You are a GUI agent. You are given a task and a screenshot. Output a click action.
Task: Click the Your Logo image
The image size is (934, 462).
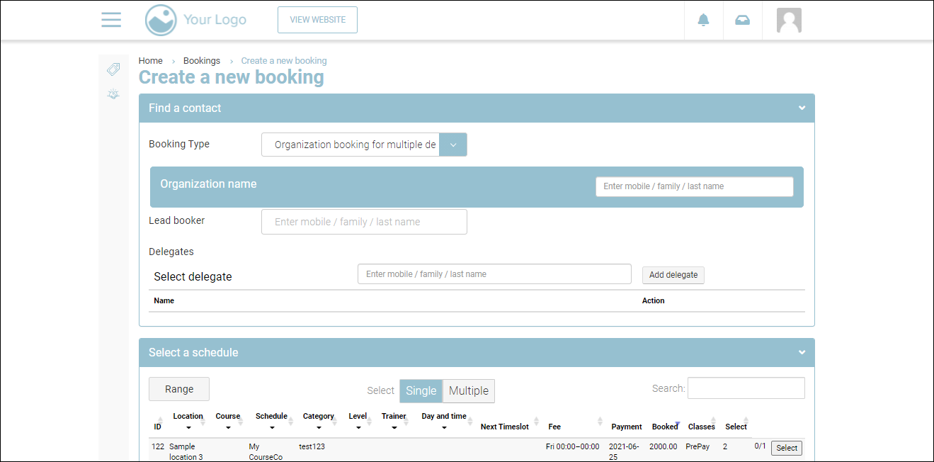(x=196, y=20)
